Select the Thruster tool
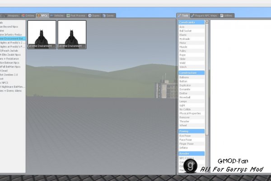Screen dimensions: 271x181 [x=192, y=121]
